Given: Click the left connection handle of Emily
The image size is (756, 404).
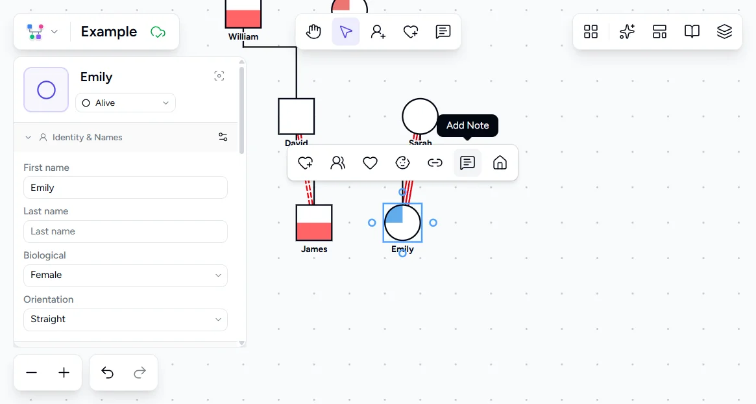Looking at the screenshot, I should pyautogui.click(x=372, y=223).
